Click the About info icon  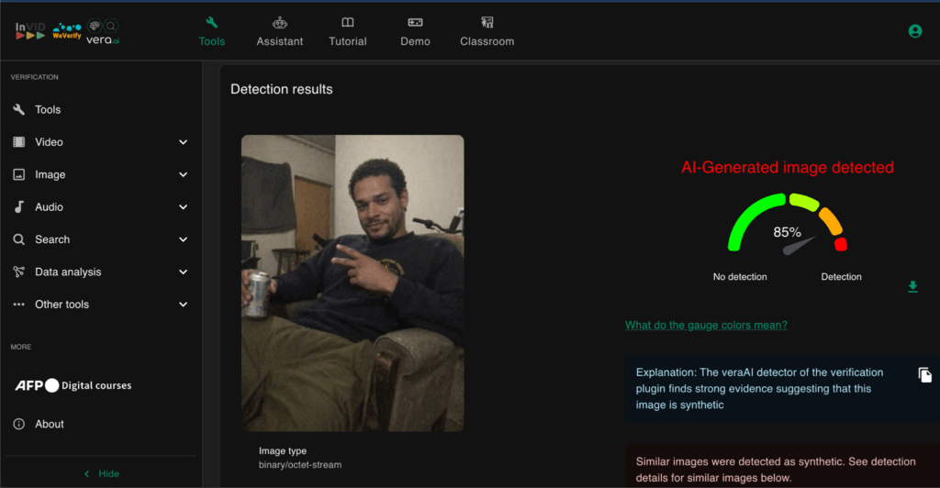click(18, 424)
